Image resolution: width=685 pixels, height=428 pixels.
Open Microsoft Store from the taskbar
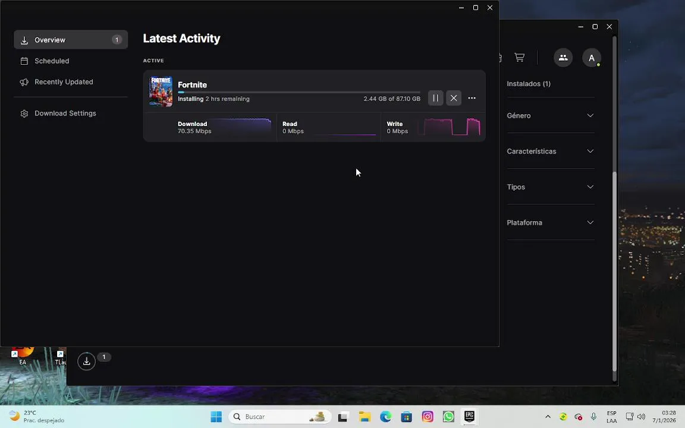(x=406, y=417)
